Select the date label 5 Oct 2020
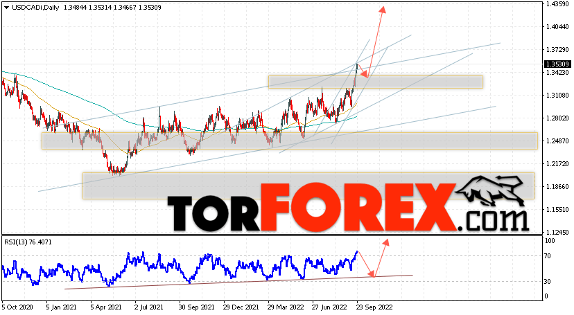This screenshot has width=574, height=315. 17,307
